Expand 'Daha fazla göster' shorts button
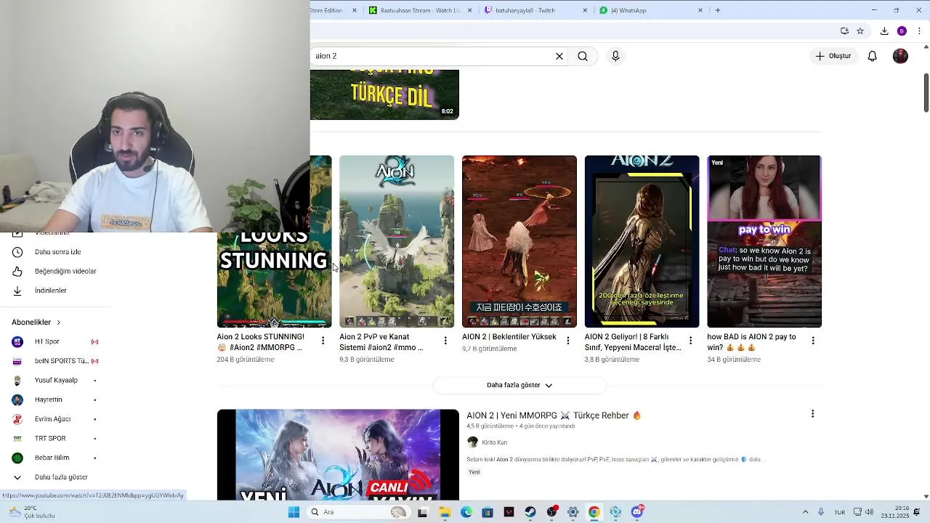Screen dimensions: 930x523 [x=519, y=385]
